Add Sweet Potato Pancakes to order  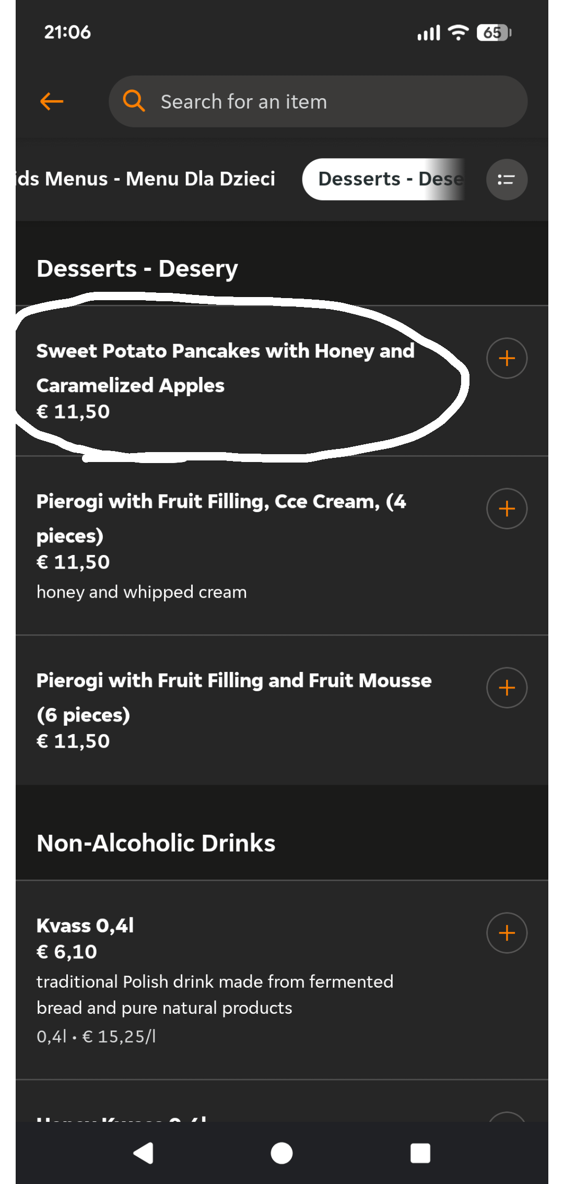(x=507, y=359)
